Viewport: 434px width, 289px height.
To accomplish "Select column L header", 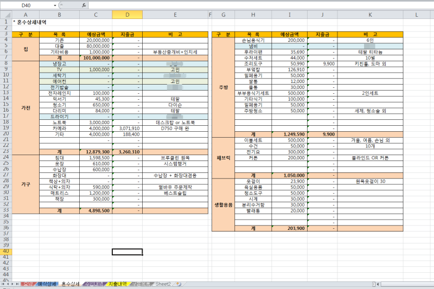I will click(417, 15).
